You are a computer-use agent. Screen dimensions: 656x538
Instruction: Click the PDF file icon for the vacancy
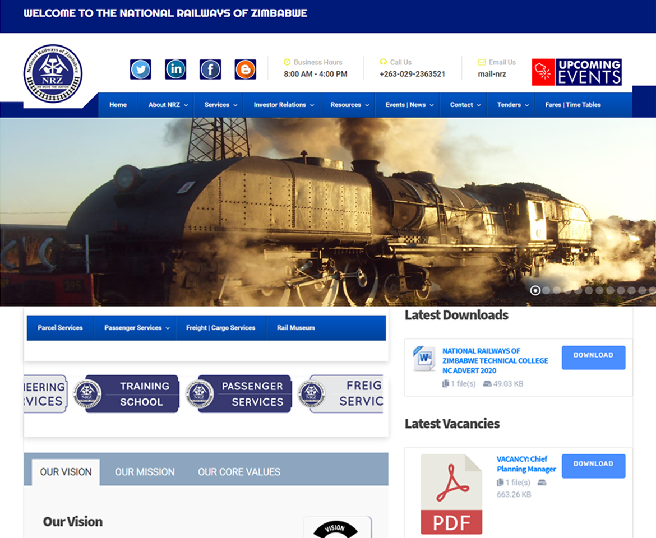451,494
